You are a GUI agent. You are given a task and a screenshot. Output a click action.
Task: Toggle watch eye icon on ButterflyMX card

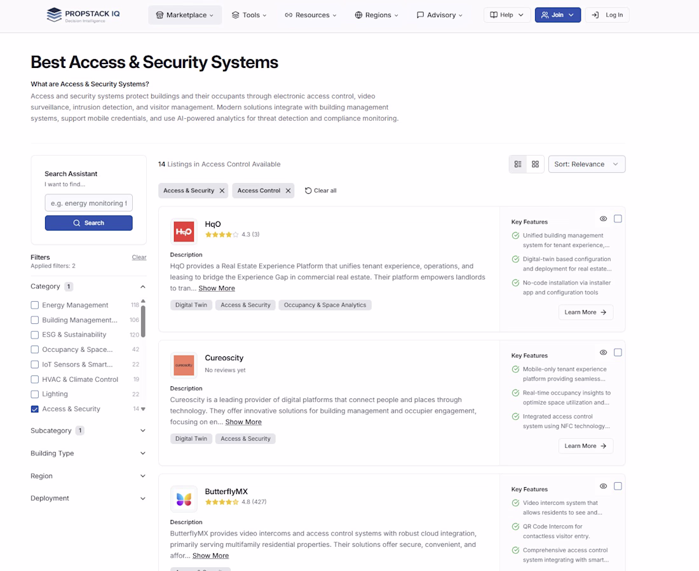603,486
